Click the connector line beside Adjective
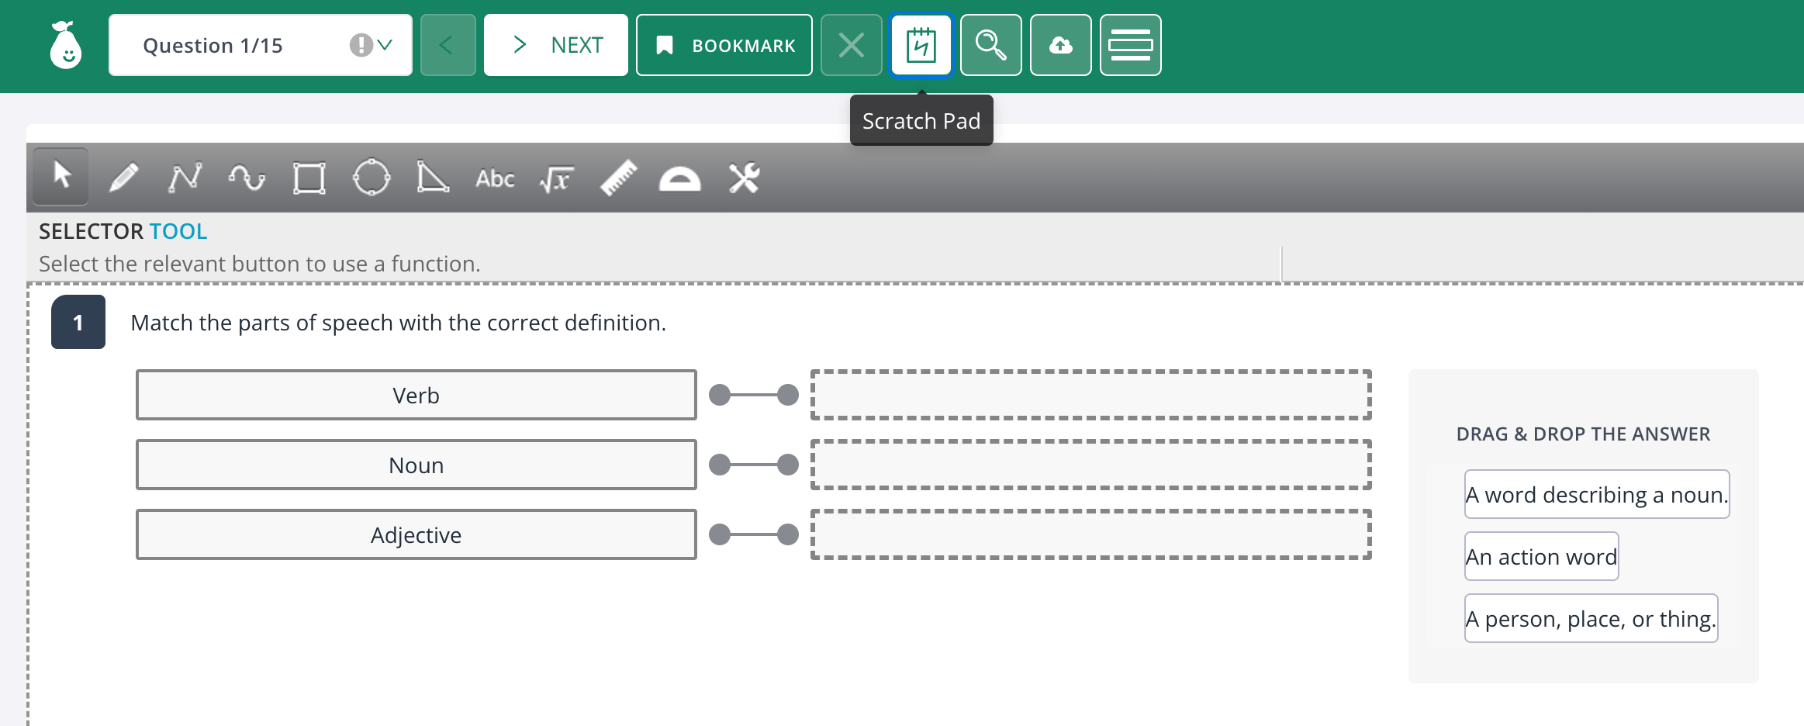1804x726 pixels. point(754,534)
